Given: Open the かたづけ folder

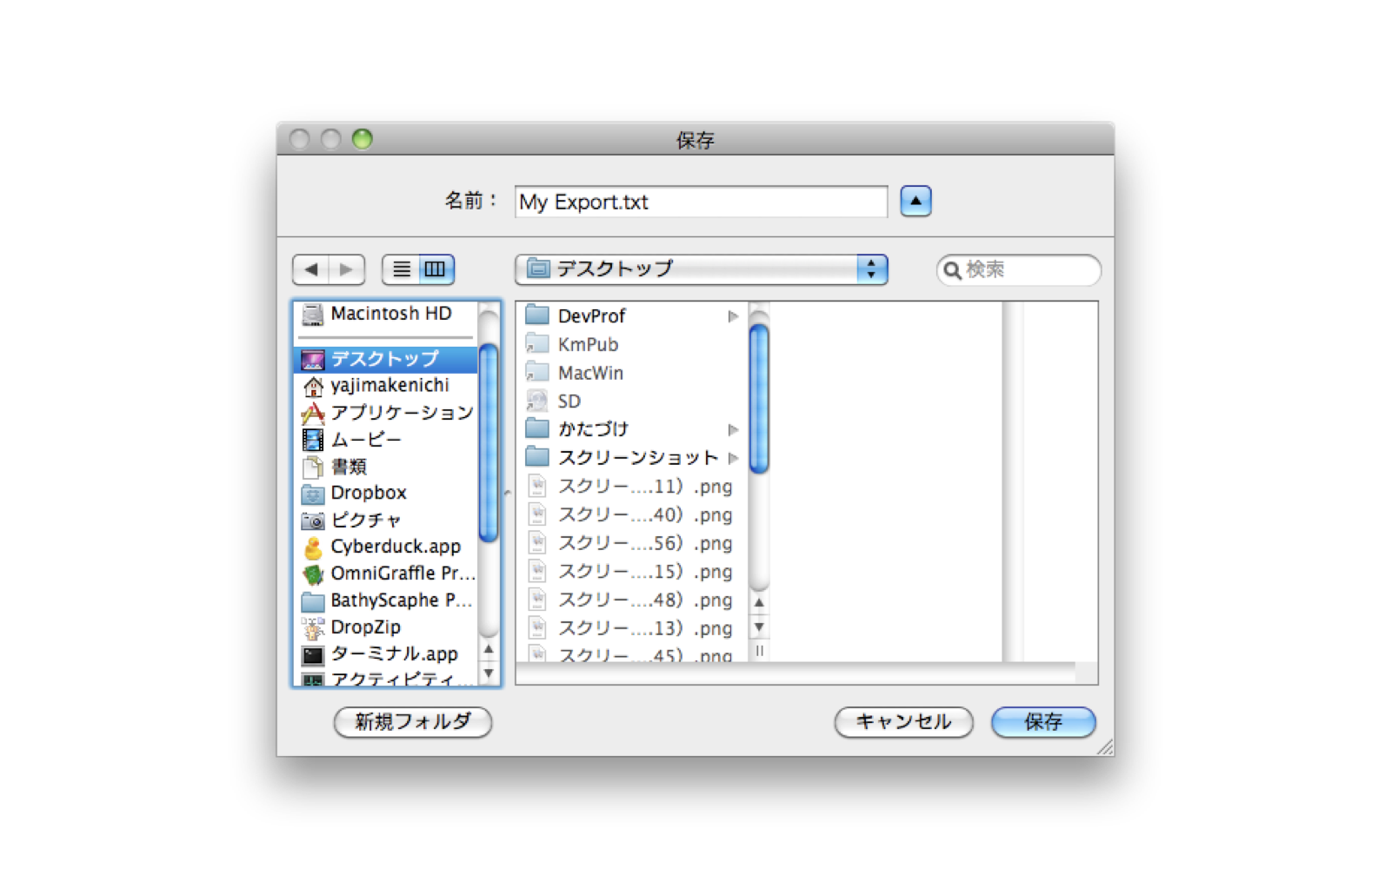Looking at the screenshot, I should [593, 429].
